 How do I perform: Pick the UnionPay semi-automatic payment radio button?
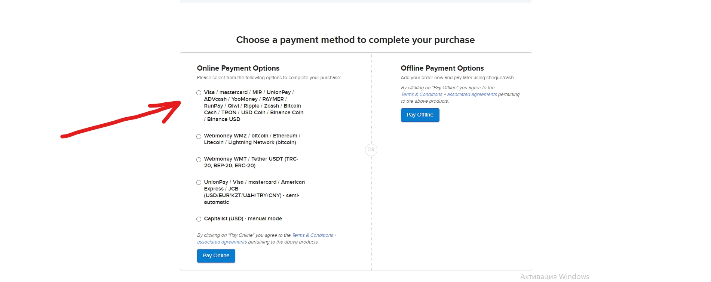click(x=199, y=183)
